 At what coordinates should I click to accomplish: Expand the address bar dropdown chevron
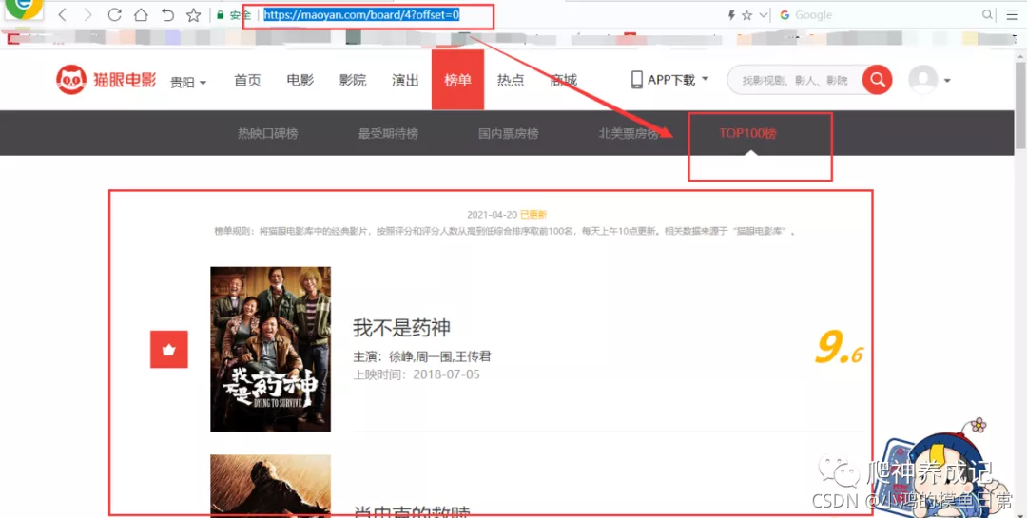[763, 15]
